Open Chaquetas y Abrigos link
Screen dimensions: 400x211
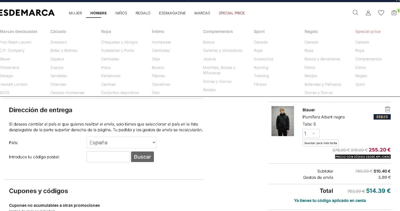tap(119, 42)
